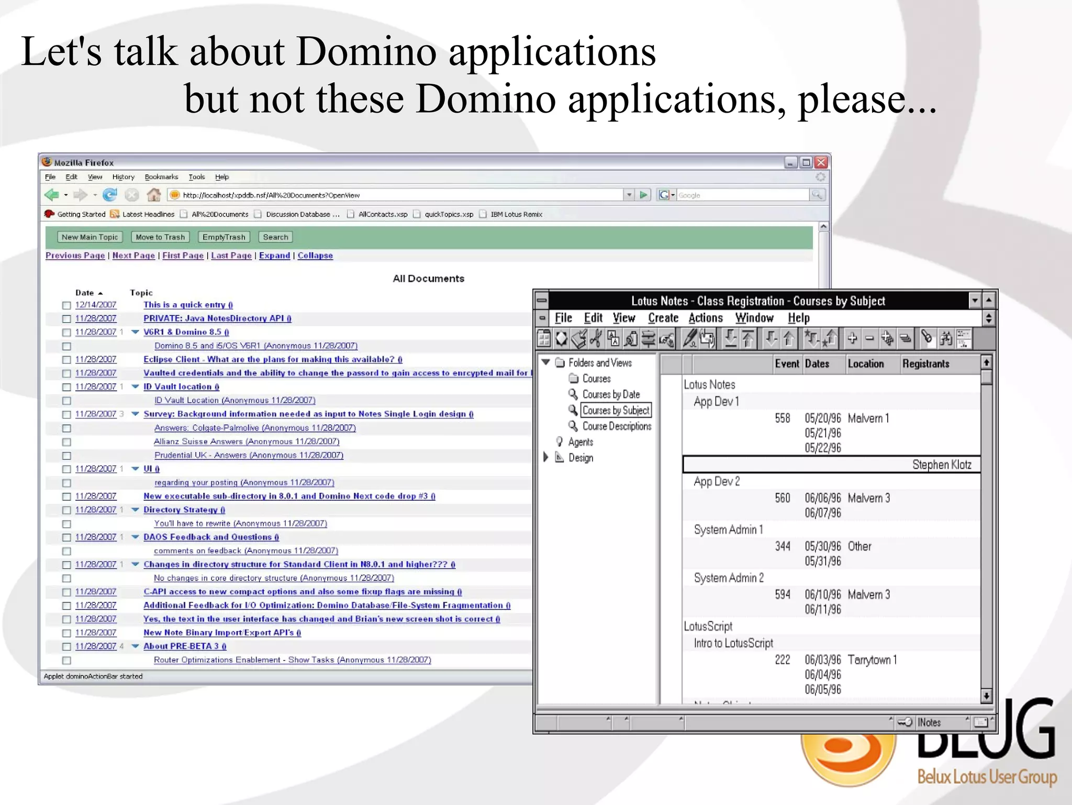This screenshot has height=805, width=1072.
Task: Tick checkbox for the 12/14/2007 topic row
Action: (x=66, y=305)
